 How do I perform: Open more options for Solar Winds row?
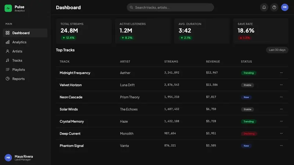point(281,109)
